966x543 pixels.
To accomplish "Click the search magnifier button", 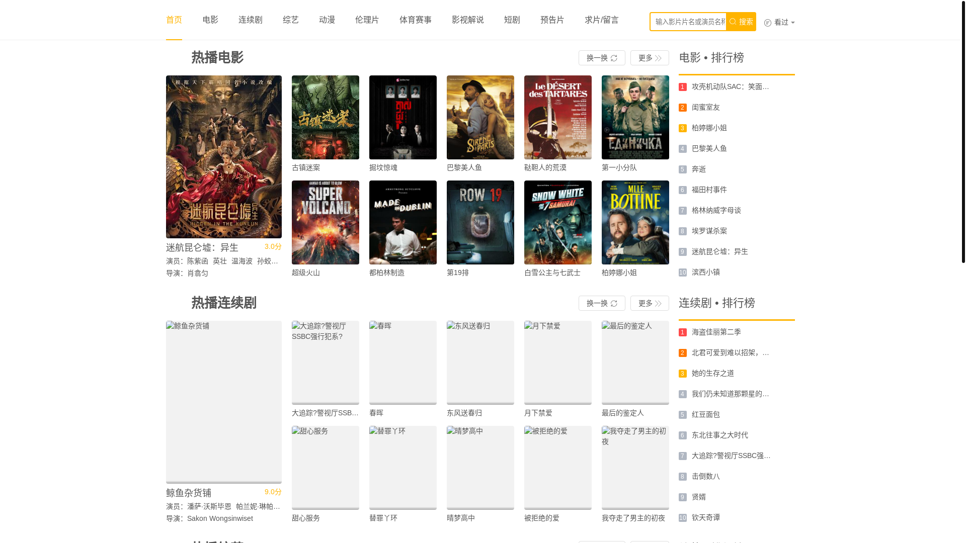I will [x=741, y=22].
